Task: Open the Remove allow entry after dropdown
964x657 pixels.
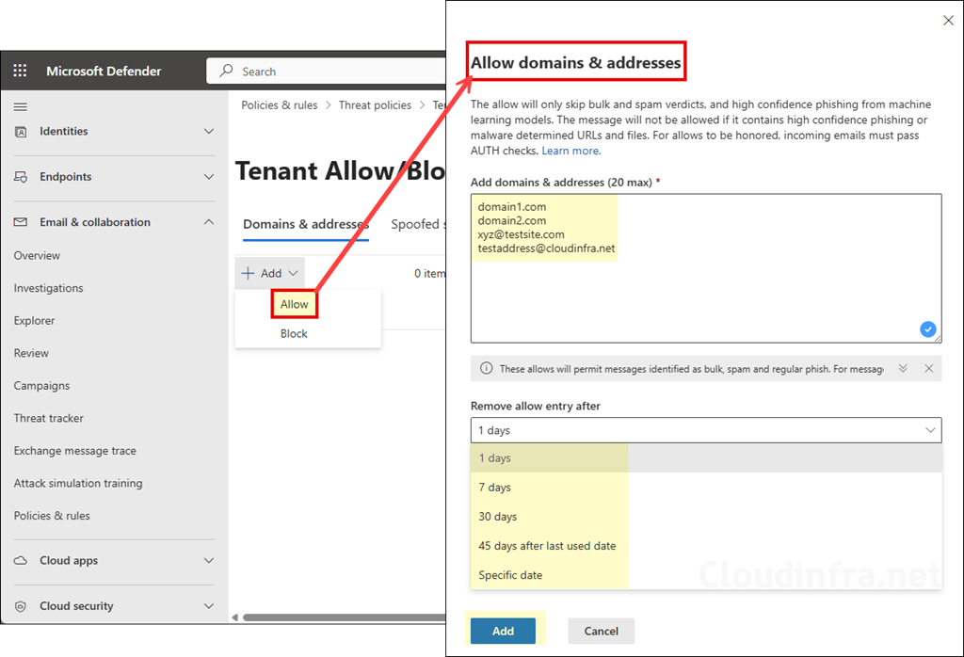Action: [x=704, y=430]
